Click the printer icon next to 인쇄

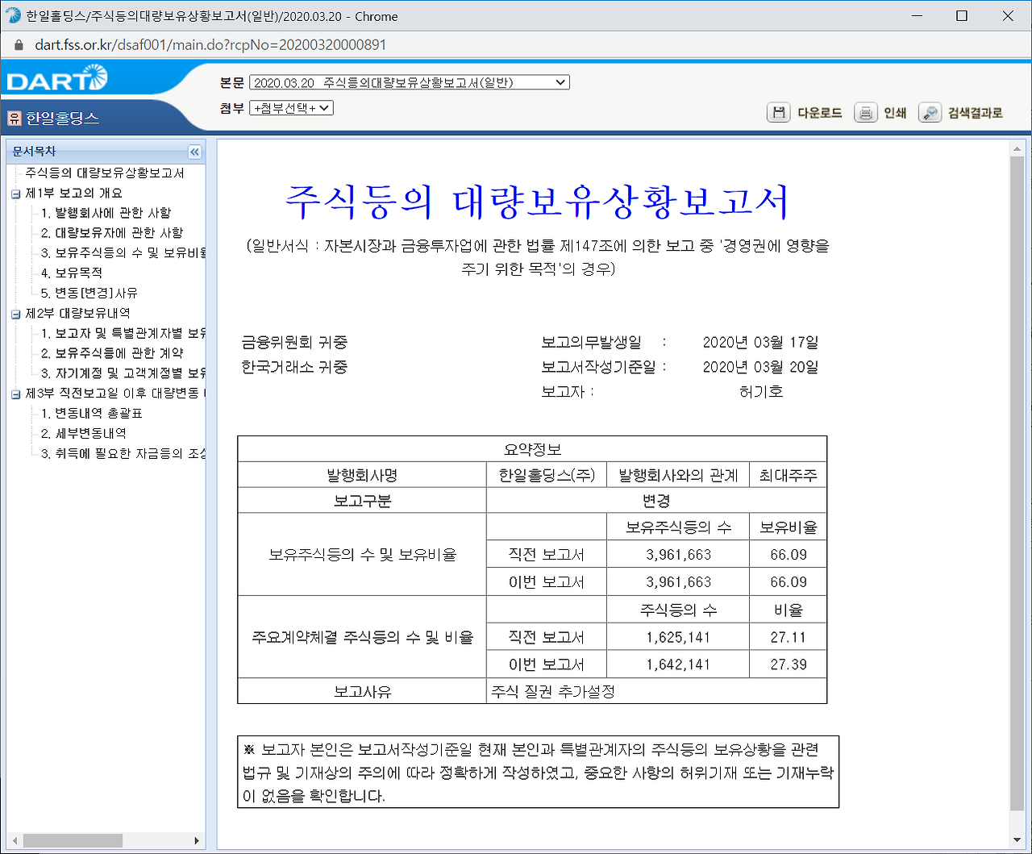tap(865, 113)
